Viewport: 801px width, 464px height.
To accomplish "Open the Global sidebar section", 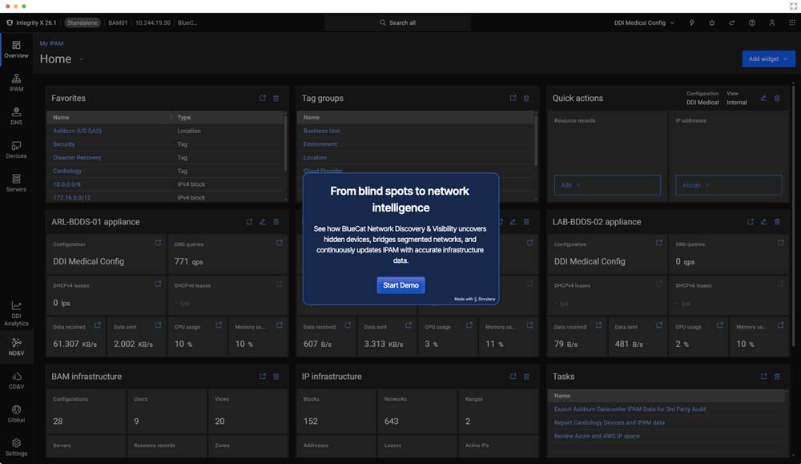I will point(16,414).
